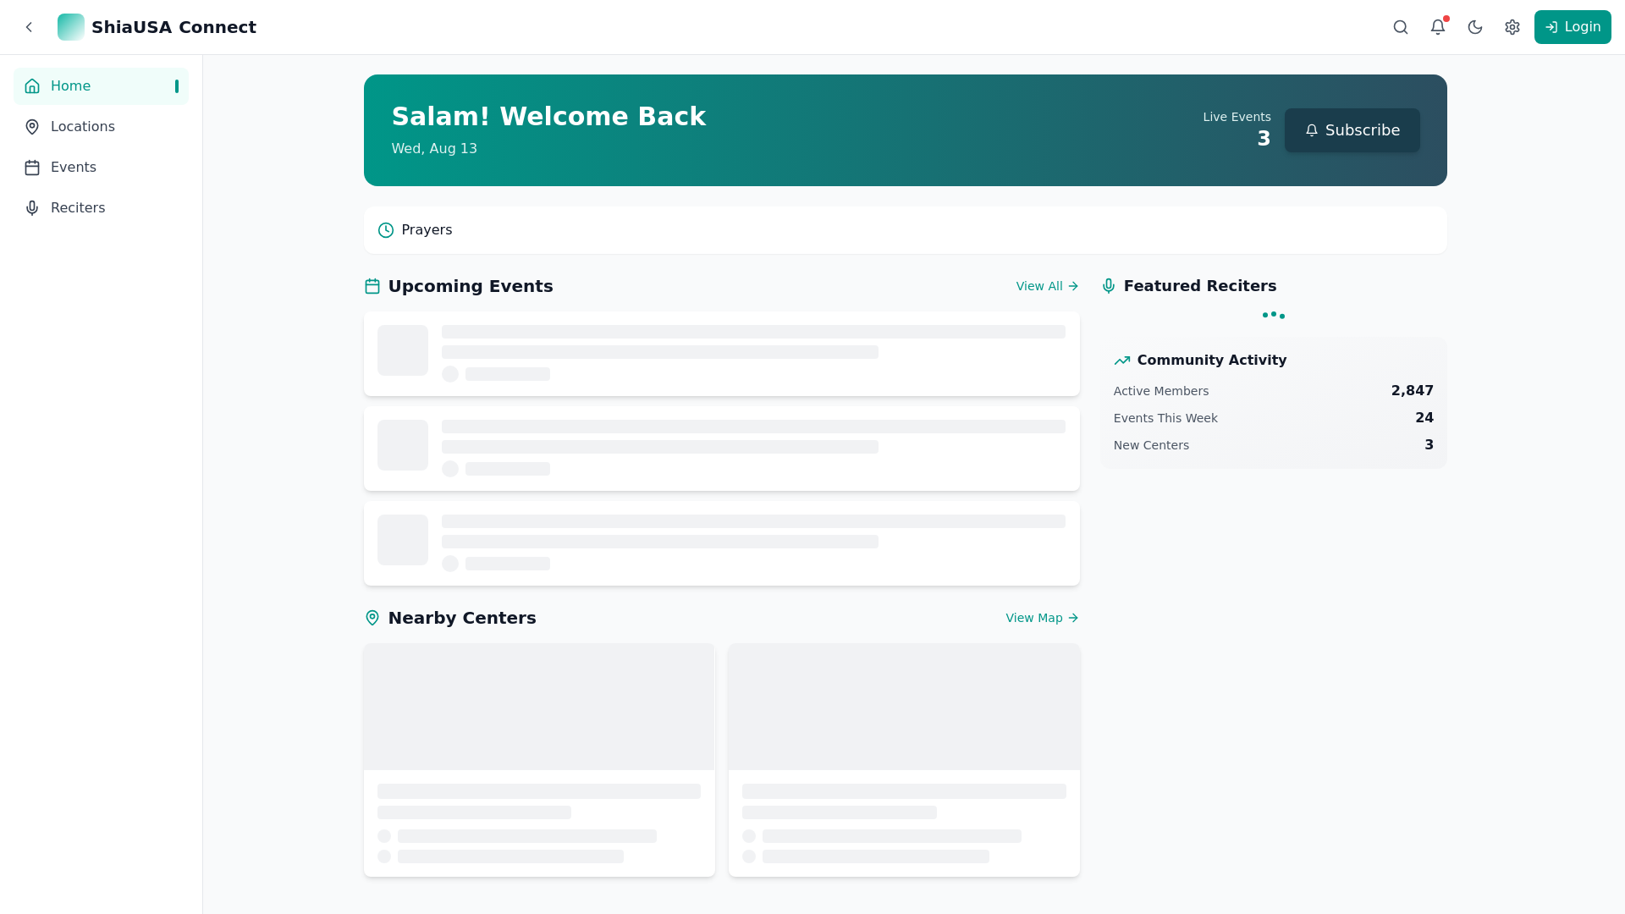Screen dimensions: 1625x914
Task: Open Reciters in sidebar
Action: coord(102,208)
